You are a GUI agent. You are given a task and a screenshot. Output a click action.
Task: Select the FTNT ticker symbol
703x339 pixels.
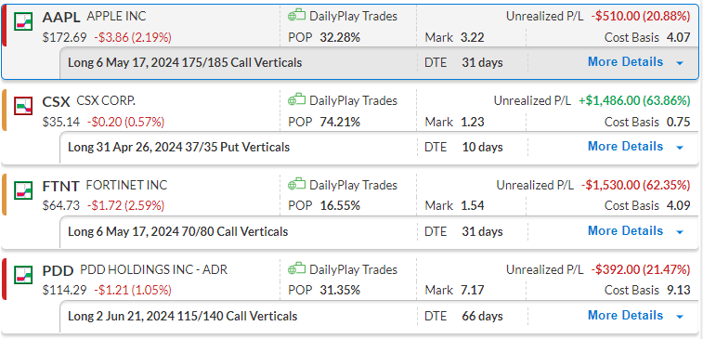tap(60, 186)
